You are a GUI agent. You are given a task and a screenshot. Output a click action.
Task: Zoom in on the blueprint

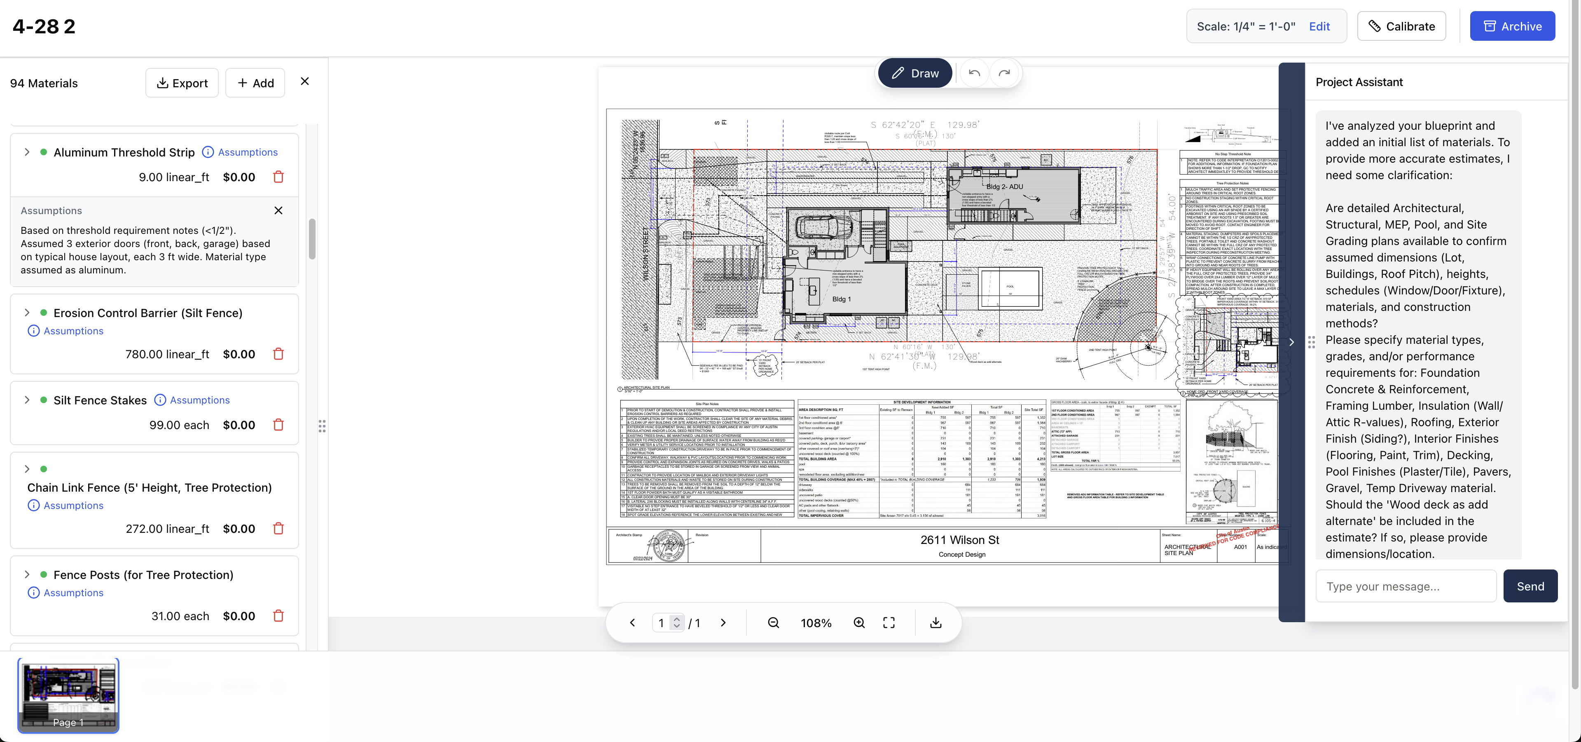[858, 622]
